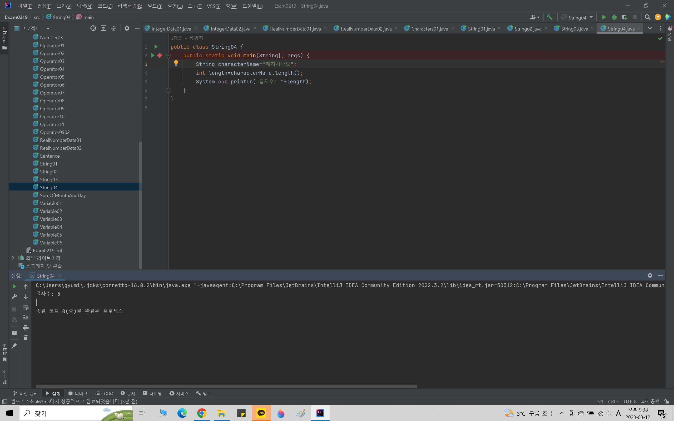Click the trash Clear All console icon
The width and height of the screenshot is (674, 421).
pos(26,338)
